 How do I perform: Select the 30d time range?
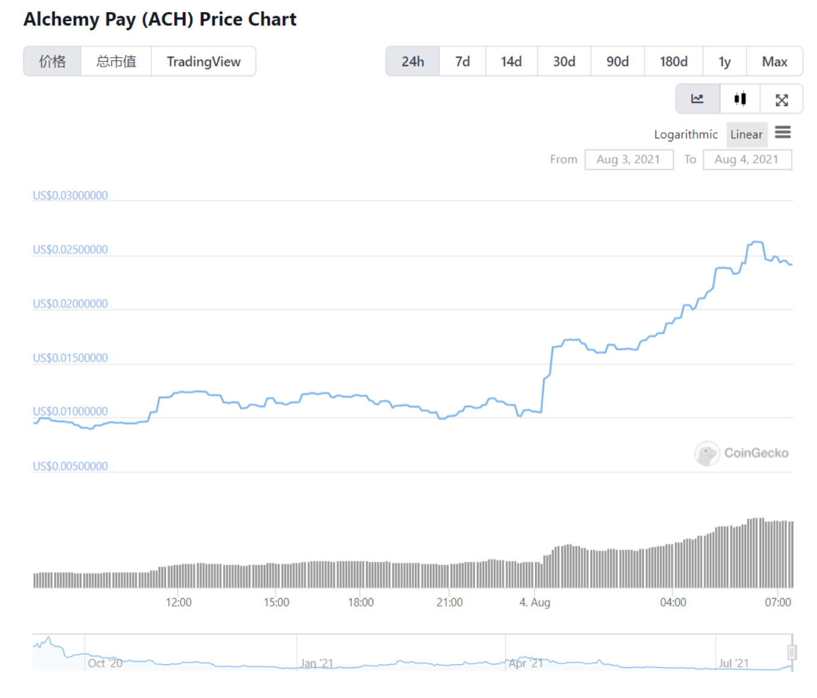tap(563, 61)
